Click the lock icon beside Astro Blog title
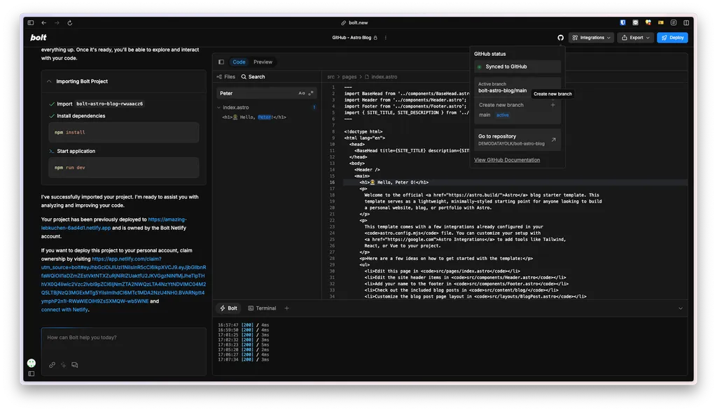The width and height of the screenshot is (717, 411). [x=375, y=38]
